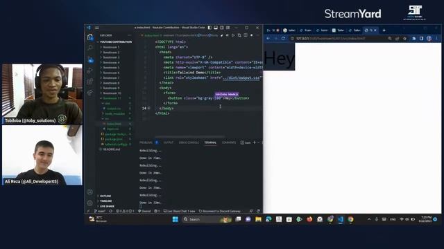Click the 'Tailwind Demo' title line in code
Image resolution: width=444 pixels, height=249 pixels.
tap(192, 73)
